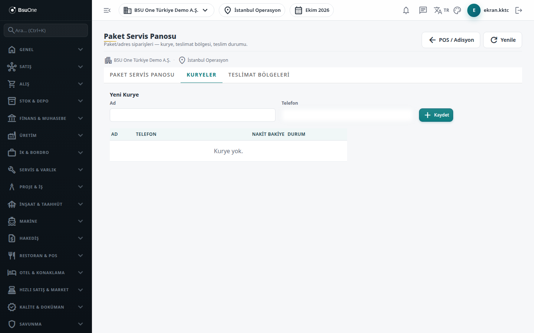Select the Kuryeler tab
534x333 pixels.
coord(201,75)
